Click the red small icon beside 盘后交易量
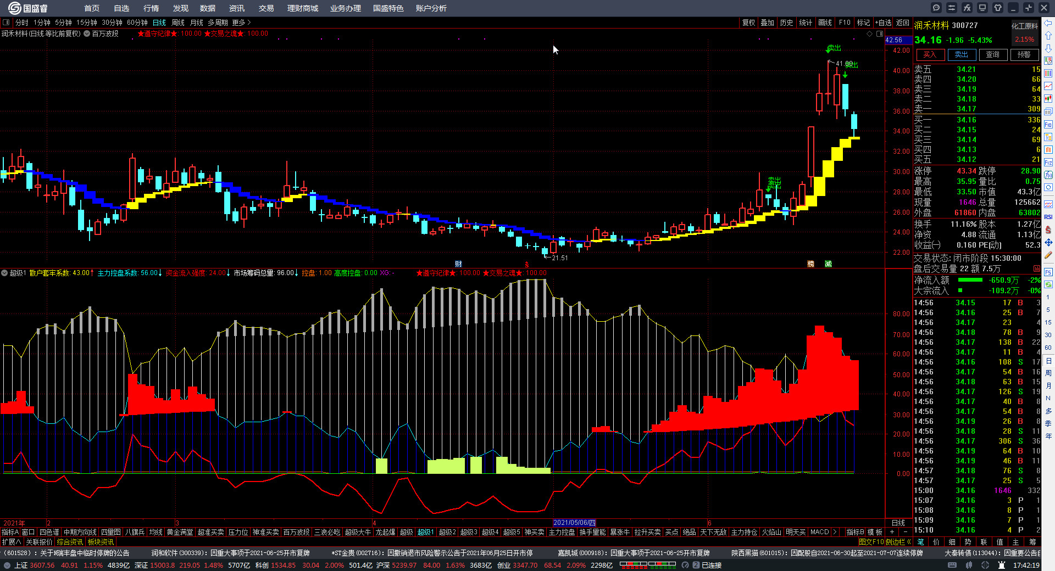Viewport: 1055px width, 571px height. click(1036, 268)
